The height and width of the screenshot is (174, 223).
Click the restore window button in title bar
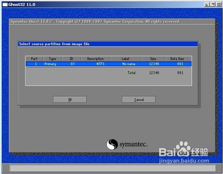(213, 4)
